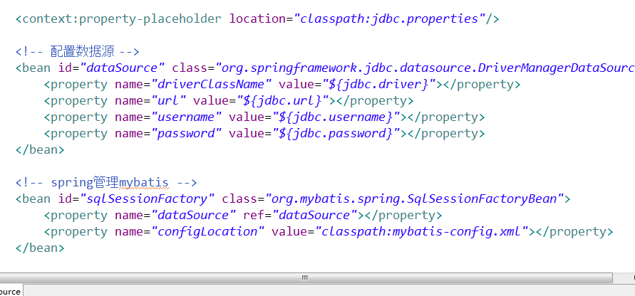Click the "classpath:mybatis-config.xml" value
The image size is (635, 296).
422,231
